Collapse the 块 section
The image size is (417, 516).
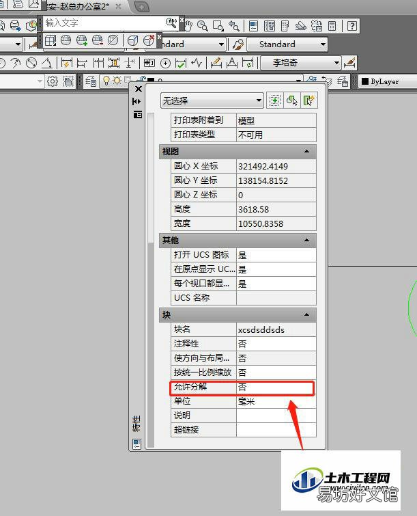click(306, 314)
